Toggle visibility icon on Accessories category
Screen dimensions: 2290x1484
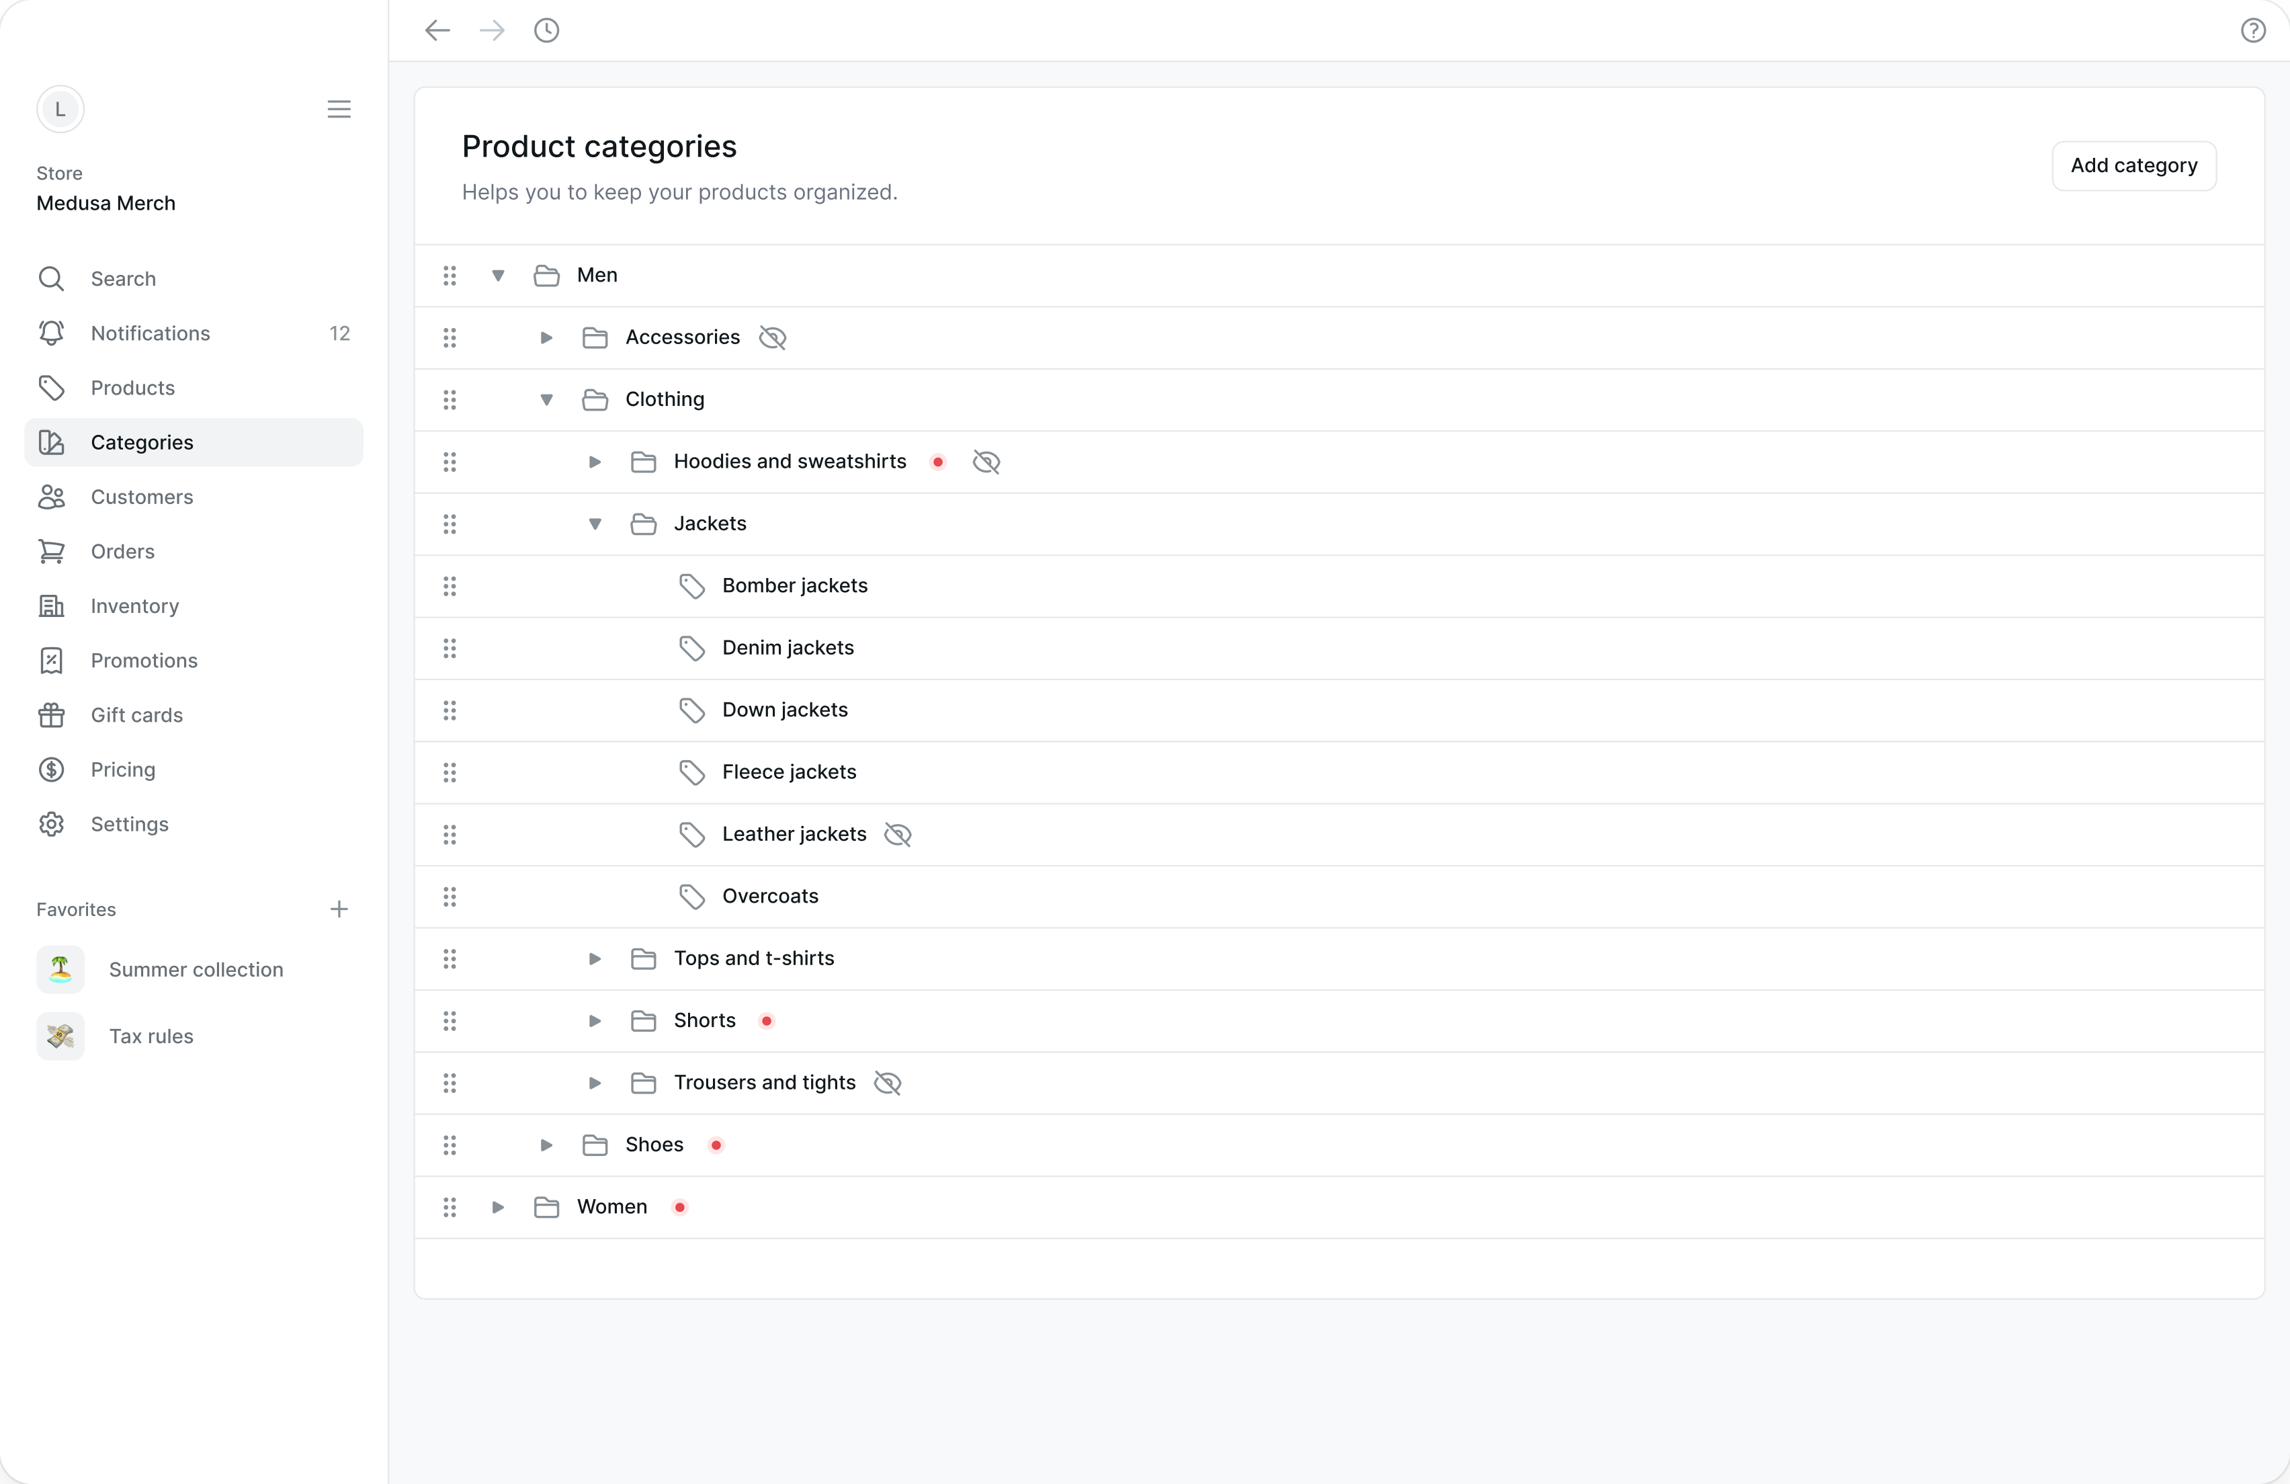click(773, 338)
